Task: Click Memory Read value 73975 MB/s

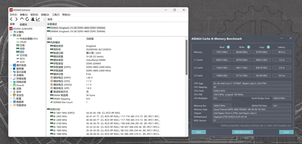Action: (222, 52)
